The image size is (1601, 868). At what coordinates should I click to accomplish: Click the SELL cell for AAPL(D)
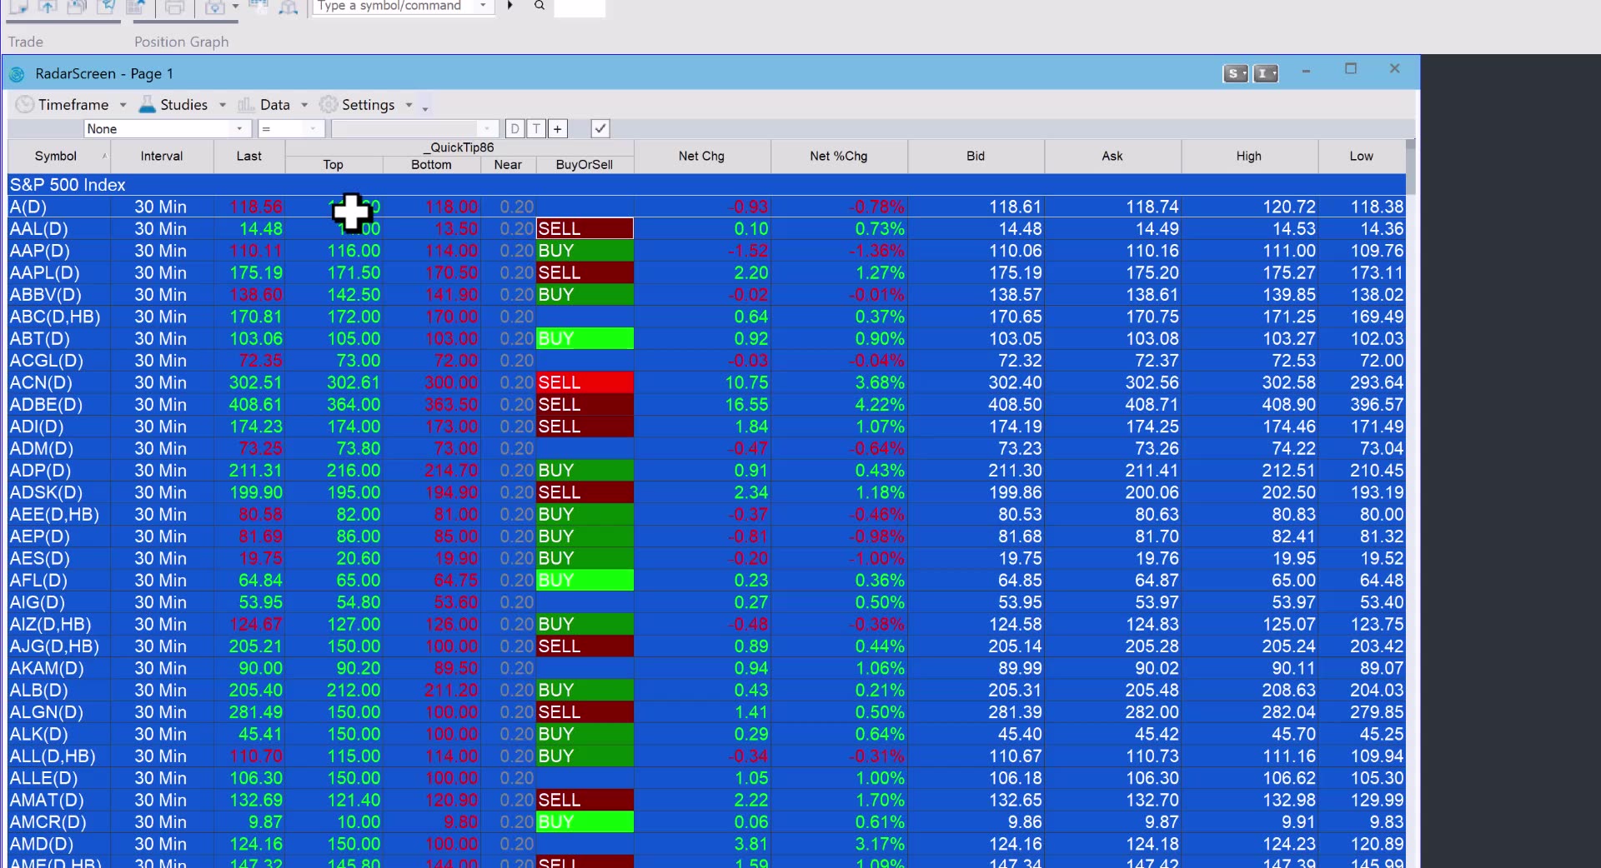click(584, 272)
